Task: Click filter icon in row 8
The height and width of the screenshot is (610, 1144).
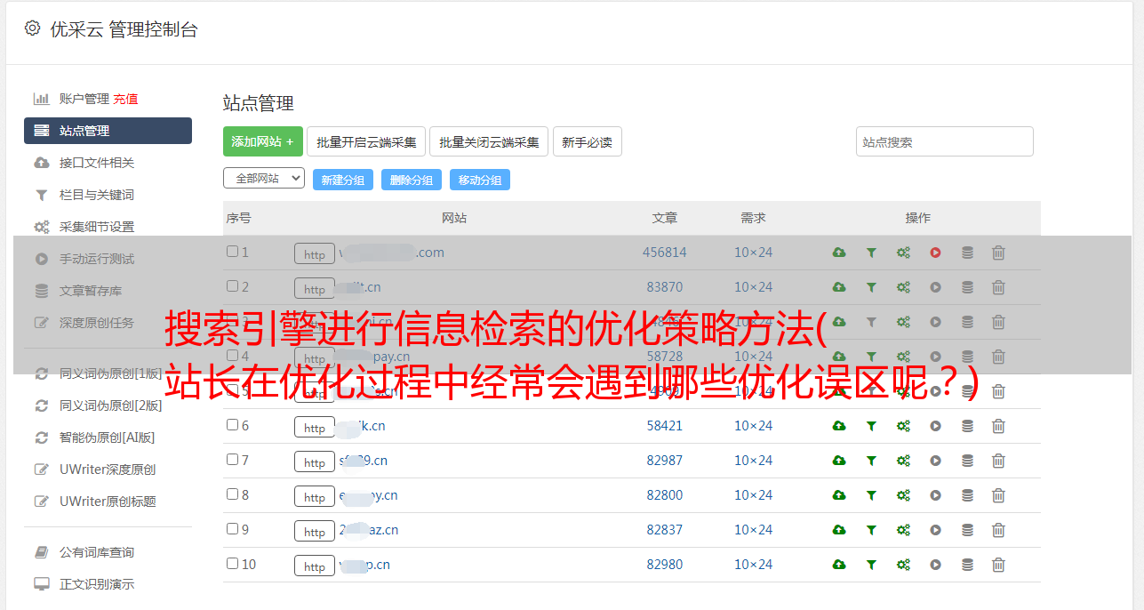Action: [x=871, y=495]
